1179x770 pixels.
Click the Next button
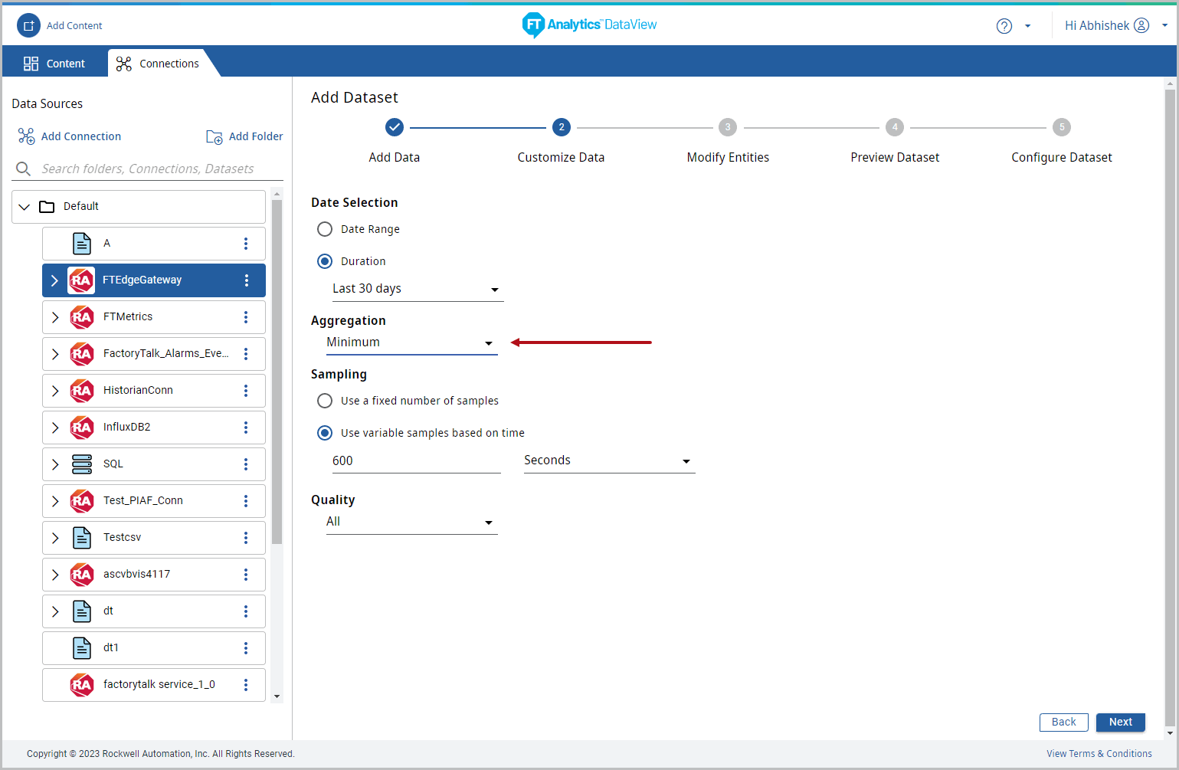click(x=1120, y=722)
